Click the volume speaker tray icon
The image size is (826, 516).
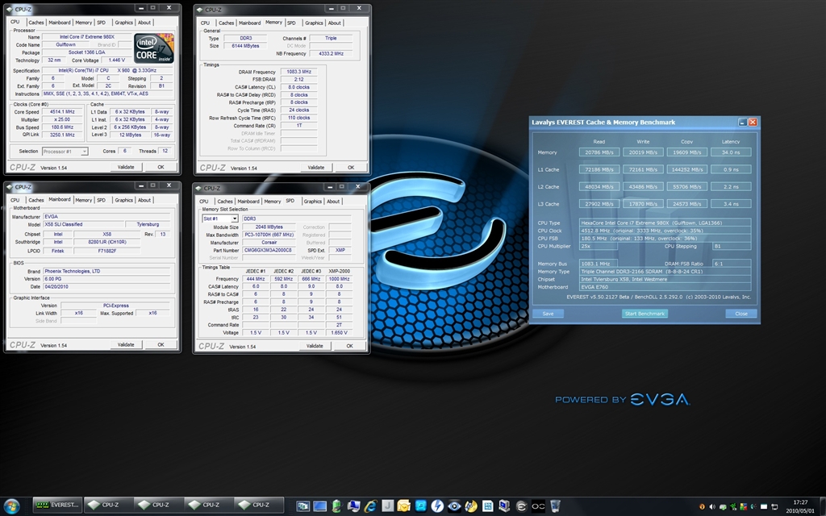[x=712, y=506]
